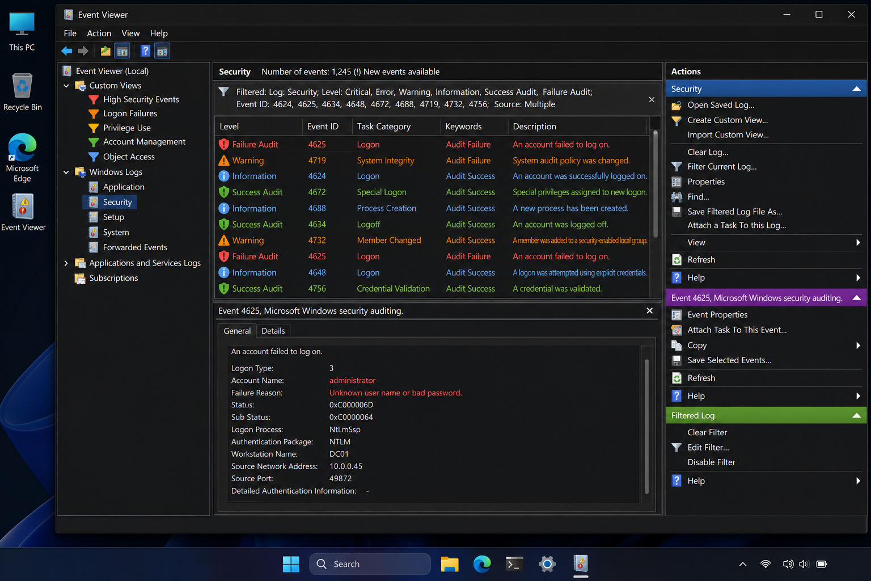This screenshot has width=871, height=581.
Task: Open Settings gear in taskbar
Action: click(x=547, y=564)
